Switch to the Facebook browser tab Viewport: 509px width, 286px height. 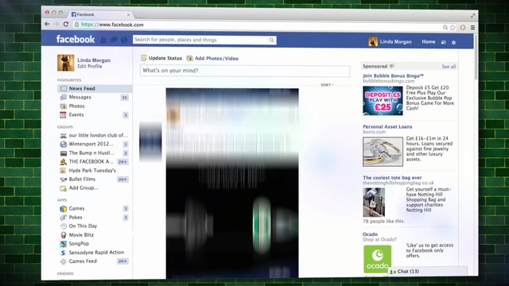(99, 14)
